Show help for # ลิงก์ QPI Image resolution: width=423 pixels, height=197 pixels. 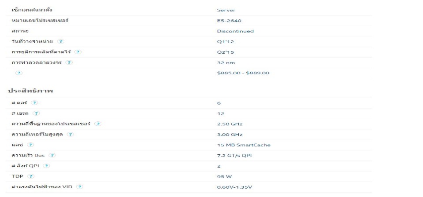coord(46,166)
